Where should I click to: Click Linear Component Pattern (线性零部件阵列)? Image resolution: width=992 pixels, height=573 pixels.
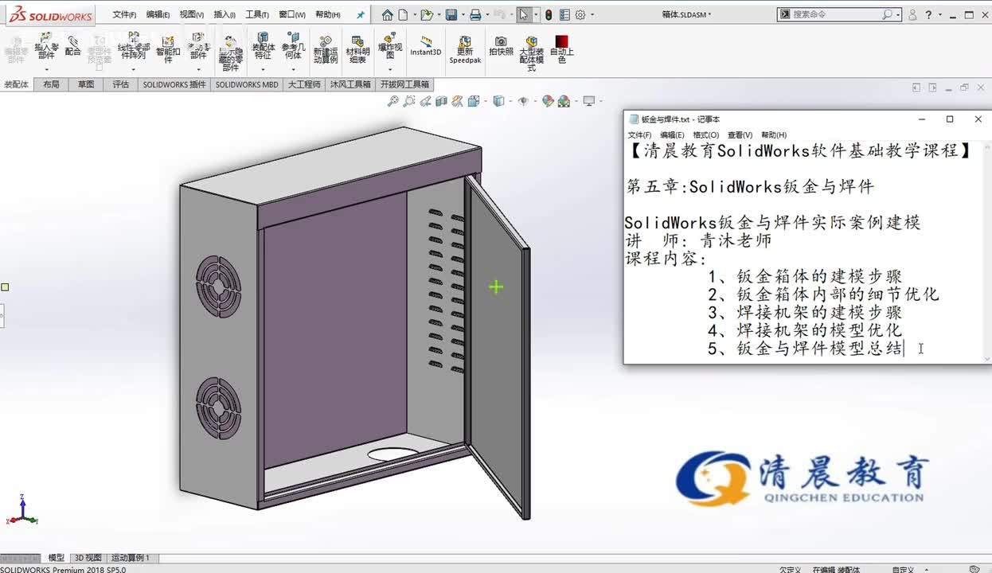pos(133,46)
